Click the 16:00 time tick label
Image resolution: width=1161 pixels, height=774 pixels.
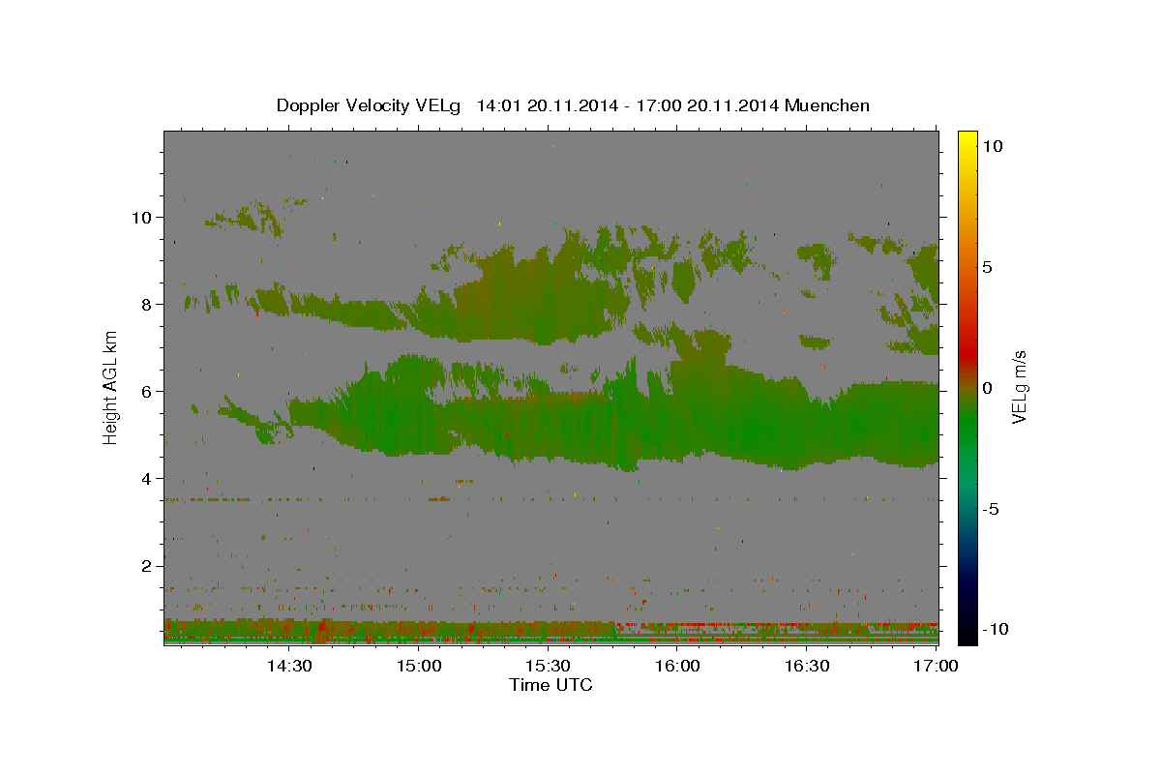677,666
